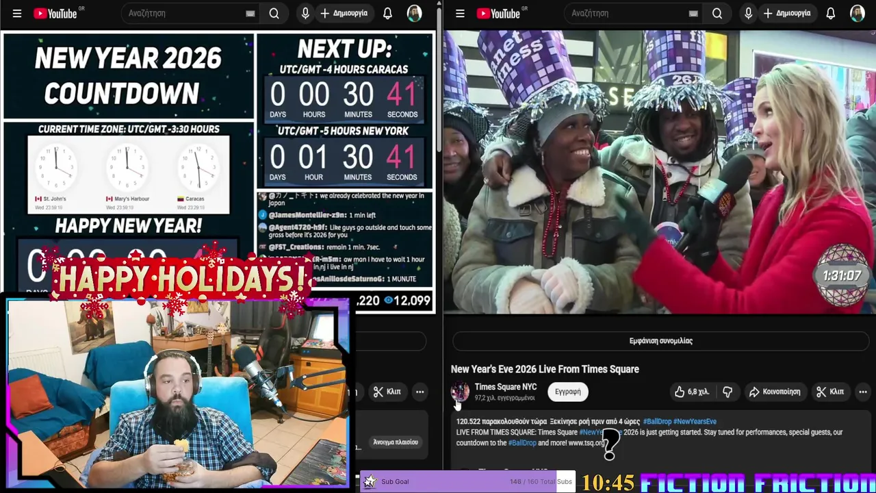
Task: Open hamburger menu in right YouTube window
Action: (x=460, y=13)
